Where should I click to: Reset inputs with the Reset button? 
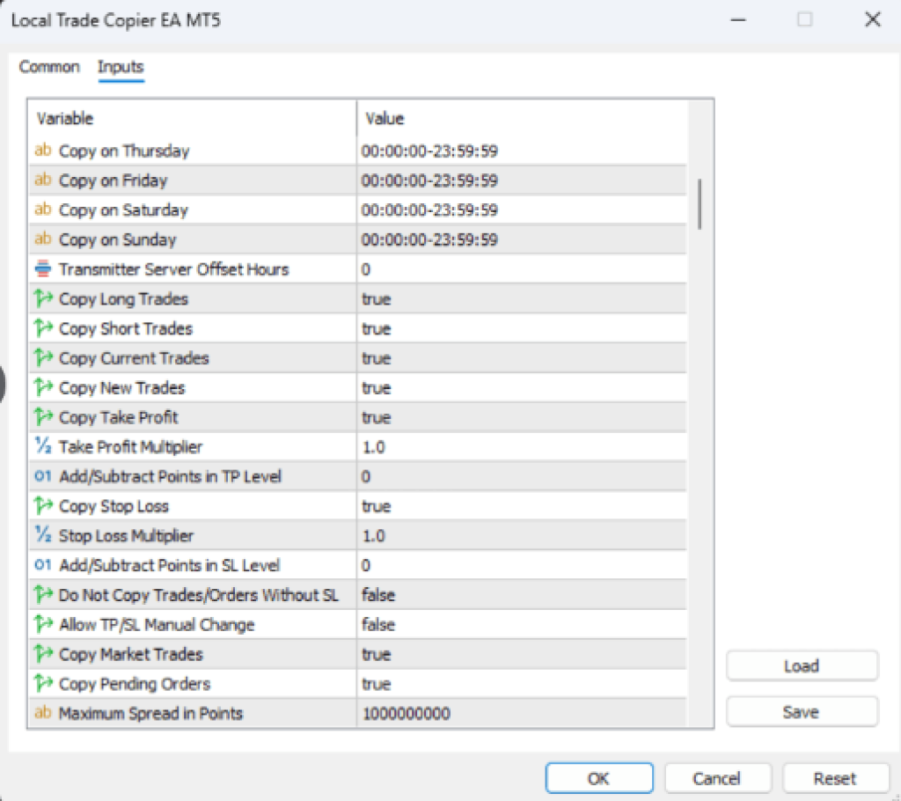[x=836, y=779]
